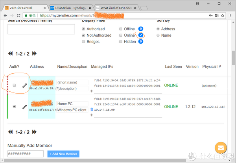236x163 pixels.
Task: Sort by Name radio button
Action: tap(158, 35)
